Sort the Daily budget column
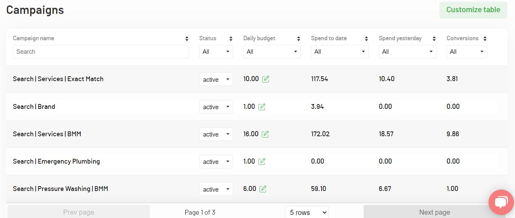 click(298, 38)
